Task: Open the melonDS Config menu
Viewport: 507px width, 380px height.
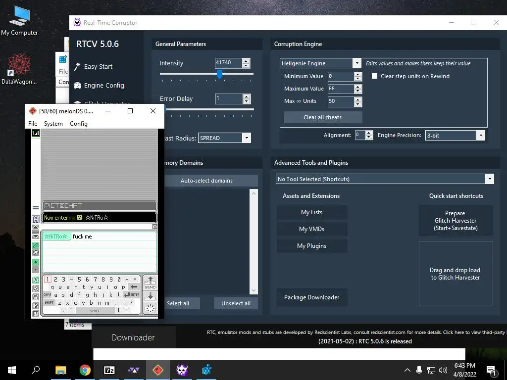Action: coord(79,123)
